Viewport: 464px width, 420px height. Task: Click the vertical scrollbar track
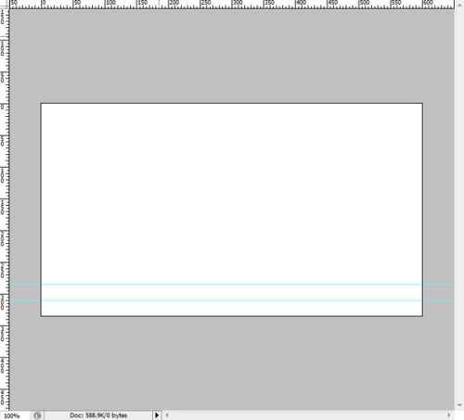point(459,205)
